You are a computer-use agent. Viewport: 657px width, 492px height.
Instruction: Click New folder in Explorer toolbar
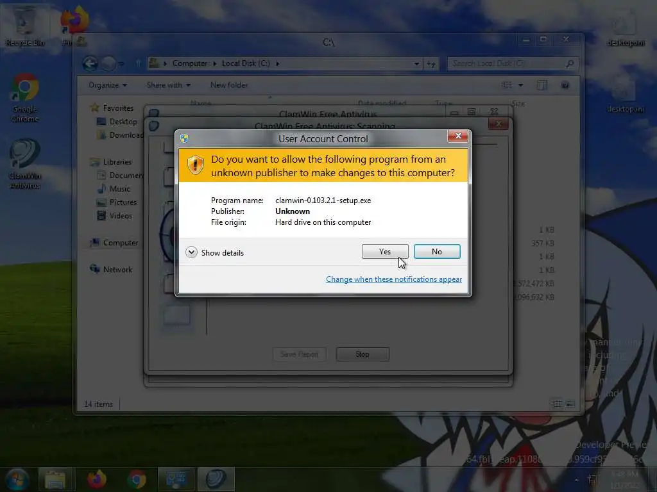(229, 85)
